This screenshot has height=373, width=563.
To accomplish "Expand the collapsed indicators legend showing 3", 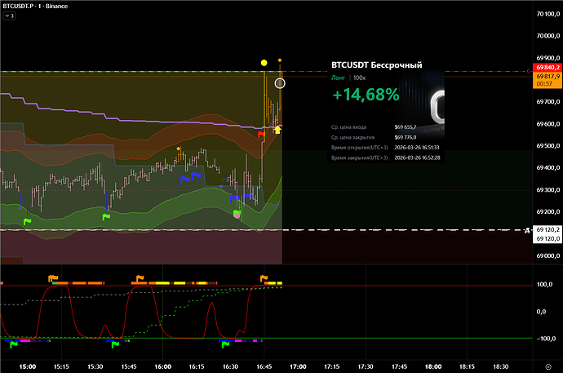I will pyautogui.click(x=9, y=16).
